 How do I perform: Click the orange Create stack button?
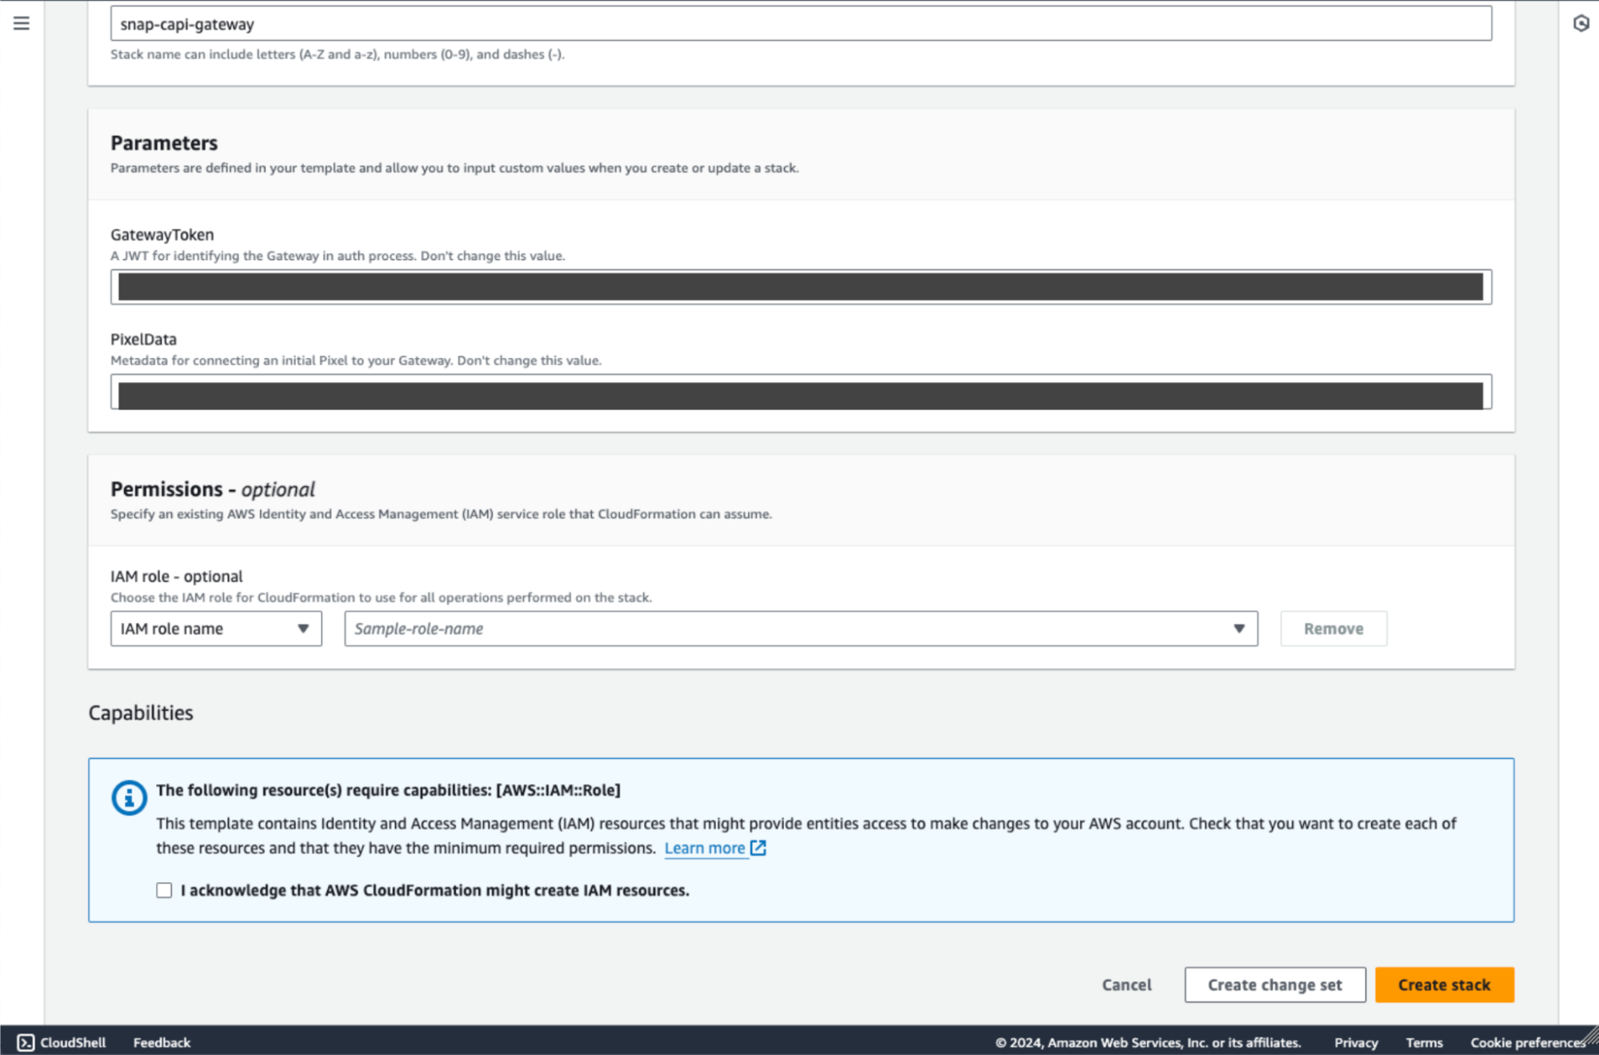1444,985
